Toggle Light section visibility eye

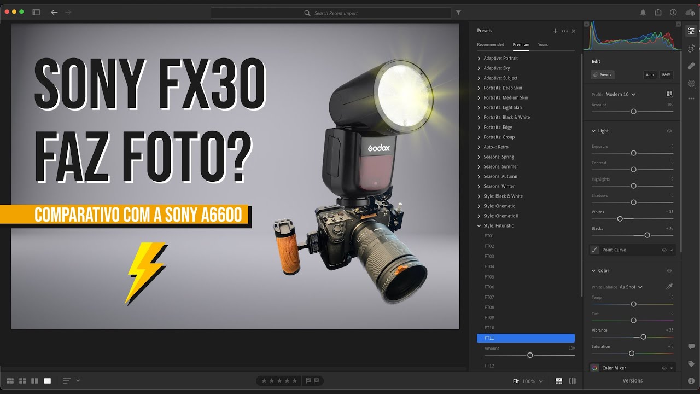669,131
